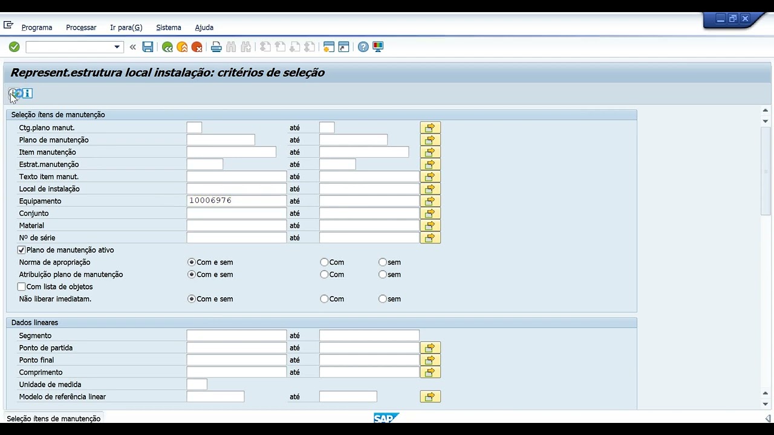Click the Save diskette icon
The height and width of the screenshot is (435, 774).
pos(148,47)
